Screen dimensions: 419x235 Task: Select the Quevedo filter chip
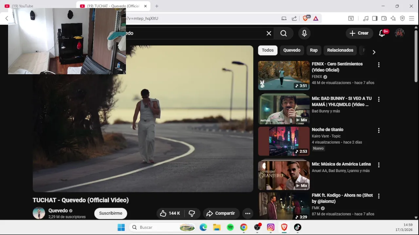point(292,50)
